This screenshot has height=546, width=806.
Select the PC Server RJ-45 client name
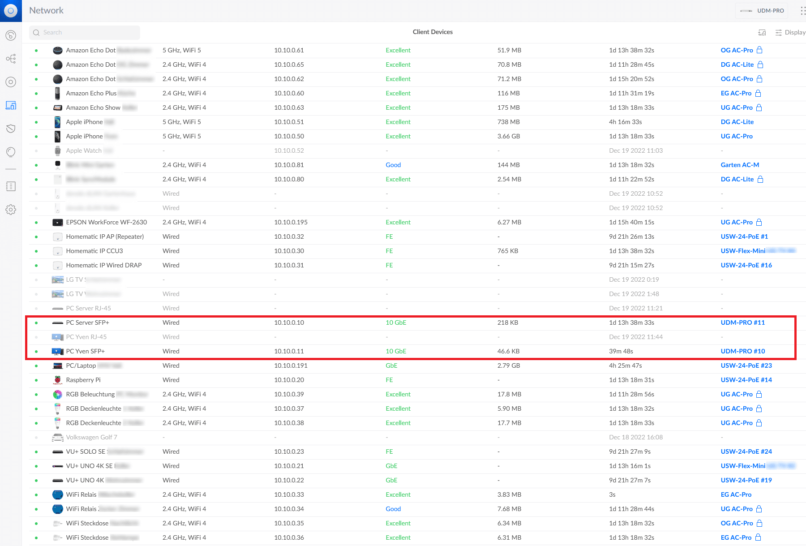click(x=88, y=308)
